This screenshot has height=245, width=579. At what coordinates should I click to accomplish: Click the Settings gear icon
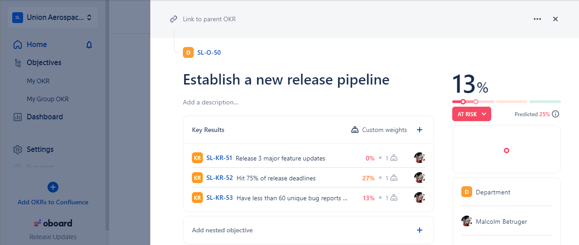click(18, 149)
